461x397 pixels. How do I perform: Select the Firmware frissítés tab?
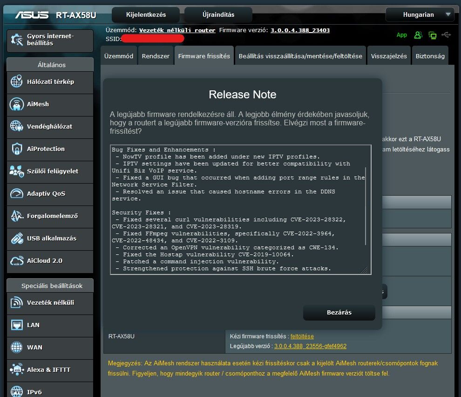204,56
